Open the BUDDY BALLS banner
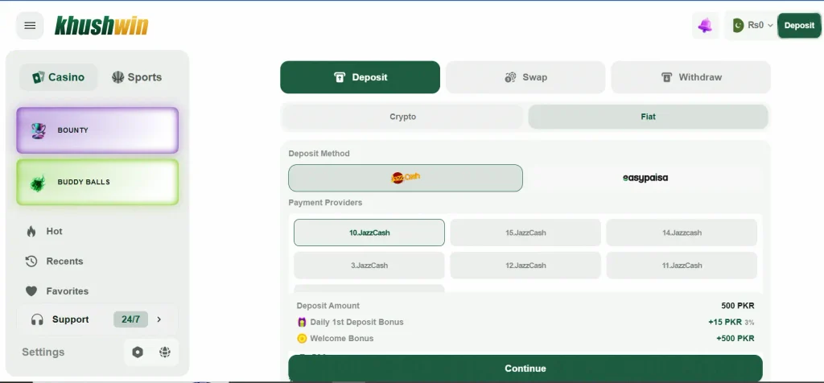 97,183
